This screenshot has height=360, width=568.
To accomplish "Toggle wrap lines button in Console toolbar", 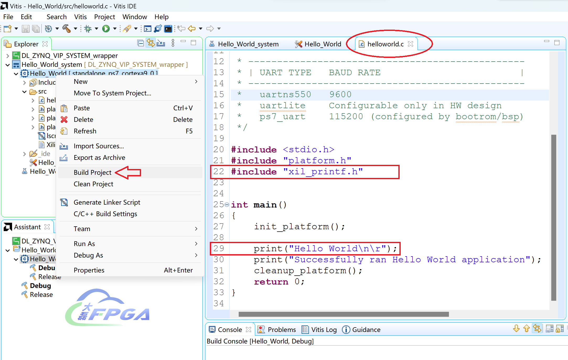I will click(x=537, y=329).
